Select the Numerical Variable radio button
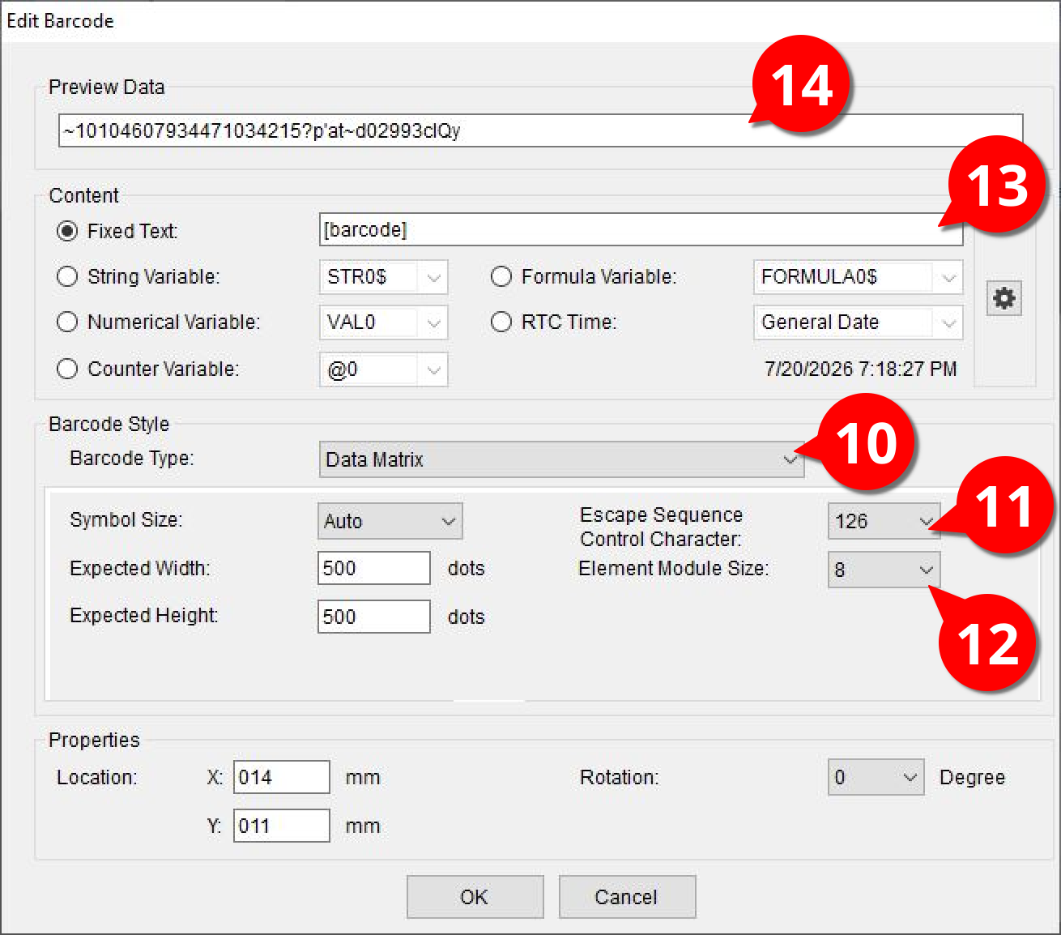Screen dimensions: 1061x935 tap(67, 322)
